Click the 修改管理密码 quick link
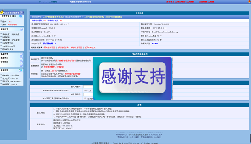 [63, 47]
